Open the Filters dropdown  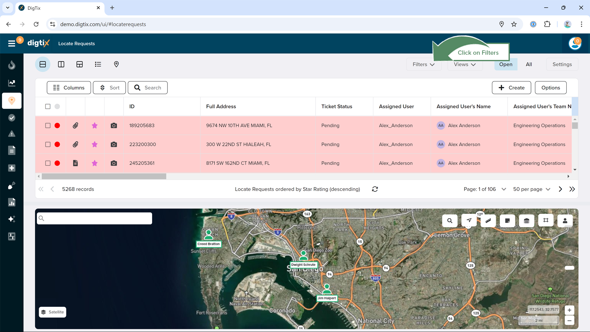coord(423,64)
